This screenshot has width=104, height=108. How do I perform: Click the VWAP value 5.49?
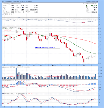coord(36,12)
